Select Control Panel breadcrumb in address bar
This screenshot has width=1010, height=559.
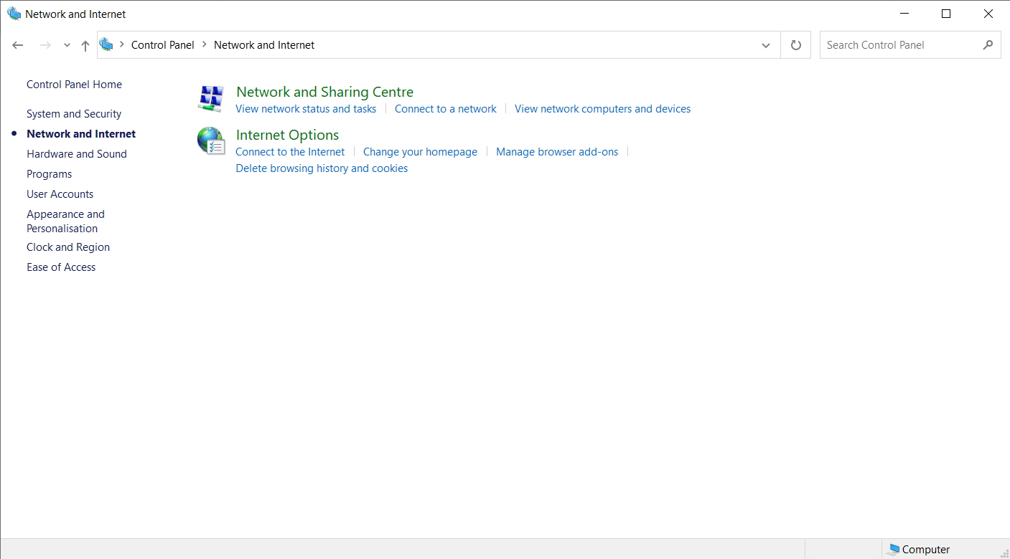[163, 44]
